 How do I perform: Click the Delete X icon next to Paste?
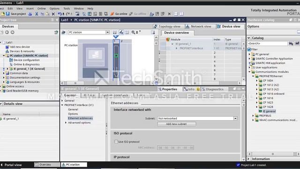(x=53, y=14)
